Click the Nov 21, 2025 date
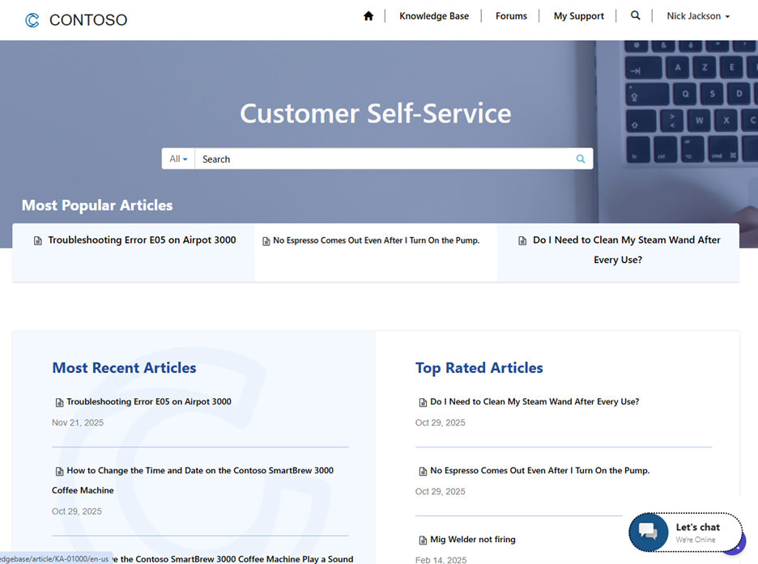Viewport: 758px width, 564px height. pos(78,422)
